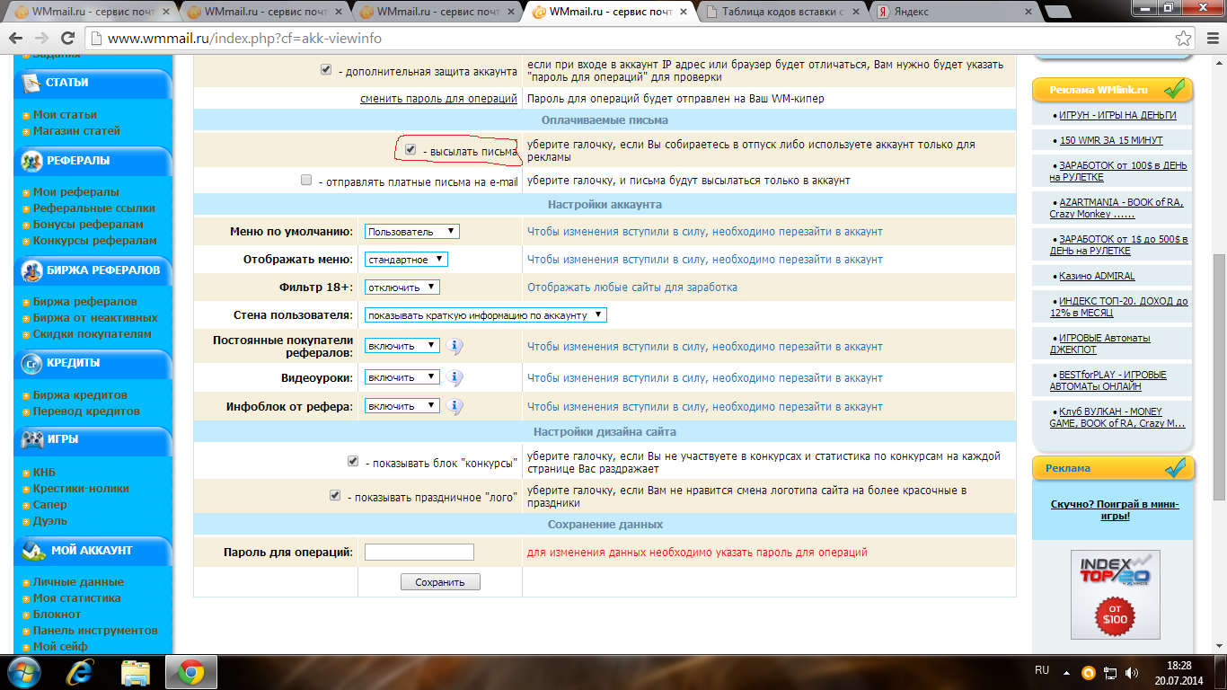Click the Сохранить button
Image resolution: width=1227 pixels, height=690 pixels.
[x=440, y=582]
